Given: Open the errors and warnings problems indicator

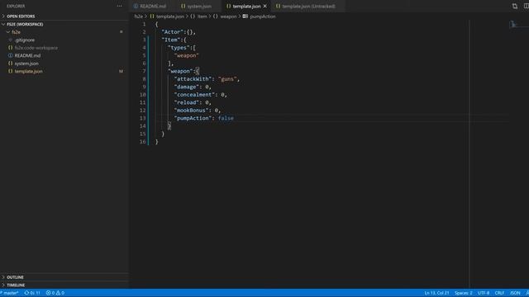Looking at the screenshot, I should [x=55, y=293].
